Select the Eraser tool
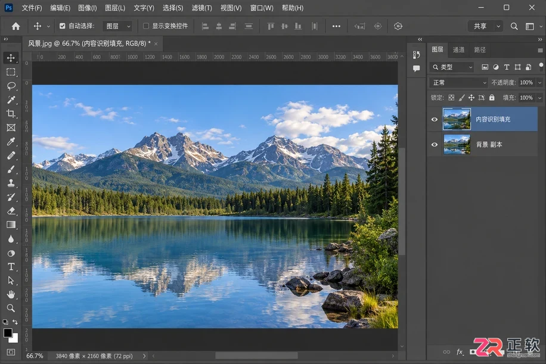This screenshot has width=546, height=364. pos(11,211)
